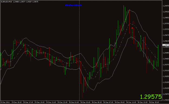
Task: Click the 1.29435 price scale value
Action: coord(166,59)
